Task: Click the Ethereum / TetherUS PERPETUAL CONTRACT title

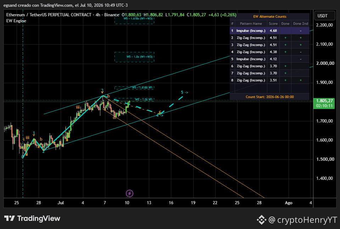Action: tap(49, 15)
